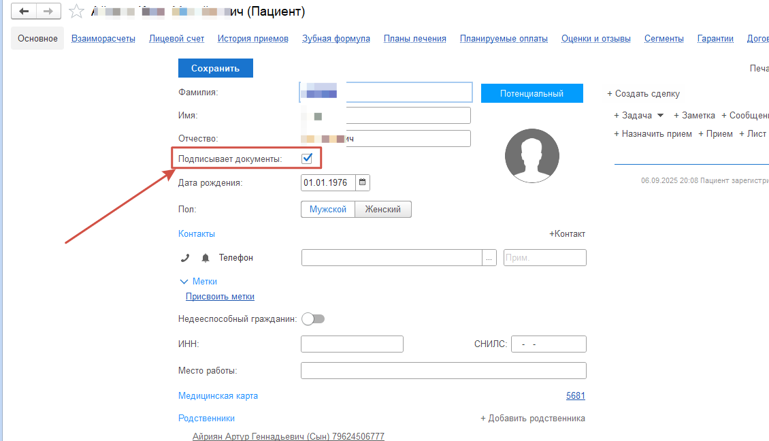Open medical card number 5681
769x441 pixels.
(575, 396)
